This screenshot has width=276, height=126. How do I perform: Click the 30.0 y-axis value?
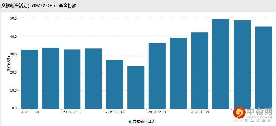pos(14,54)
